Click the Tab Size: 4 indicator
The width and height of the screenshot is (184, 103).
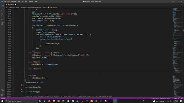pyautogui.click(x=163, y=98)
